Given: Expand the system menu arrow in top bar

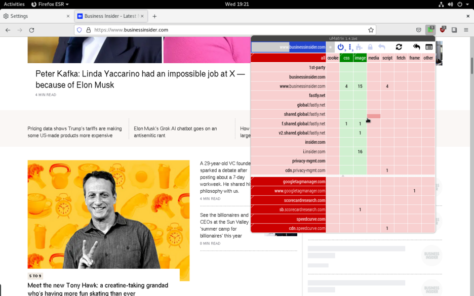Looking at the screenshot, I should [x=467, y=4].
